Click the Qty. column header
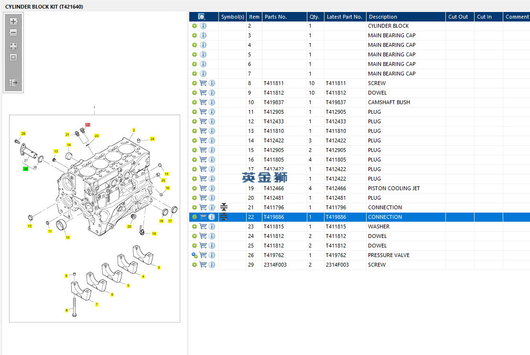The image size is (530, 355). coord(314,17)
